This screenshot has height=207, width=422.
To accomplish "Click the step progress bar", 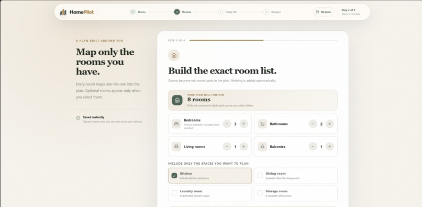I will (x=263, y=40).
